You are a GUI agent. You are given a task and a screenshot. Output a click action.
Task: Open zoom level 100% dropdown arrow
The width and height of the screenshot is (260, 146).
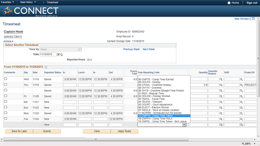click(x=255, y=144)
